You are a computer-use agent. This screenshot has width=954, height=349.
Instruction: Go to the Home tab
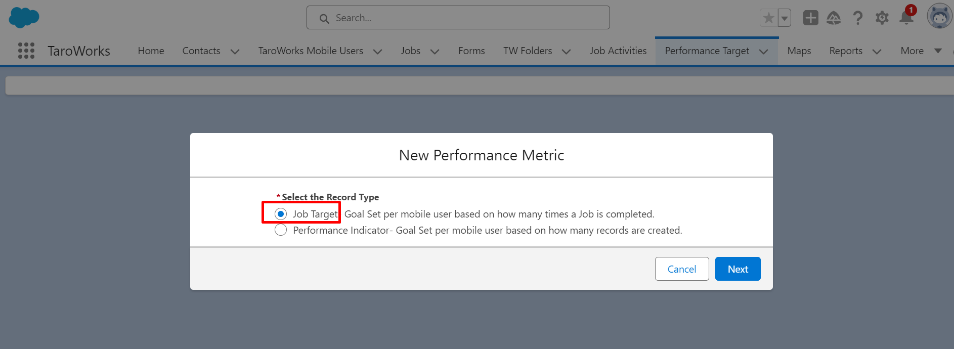(151, 51)
